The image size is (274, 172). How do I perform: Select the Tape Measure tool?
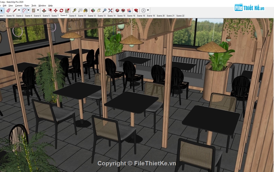pyautogui.click(x=74, y=11)
